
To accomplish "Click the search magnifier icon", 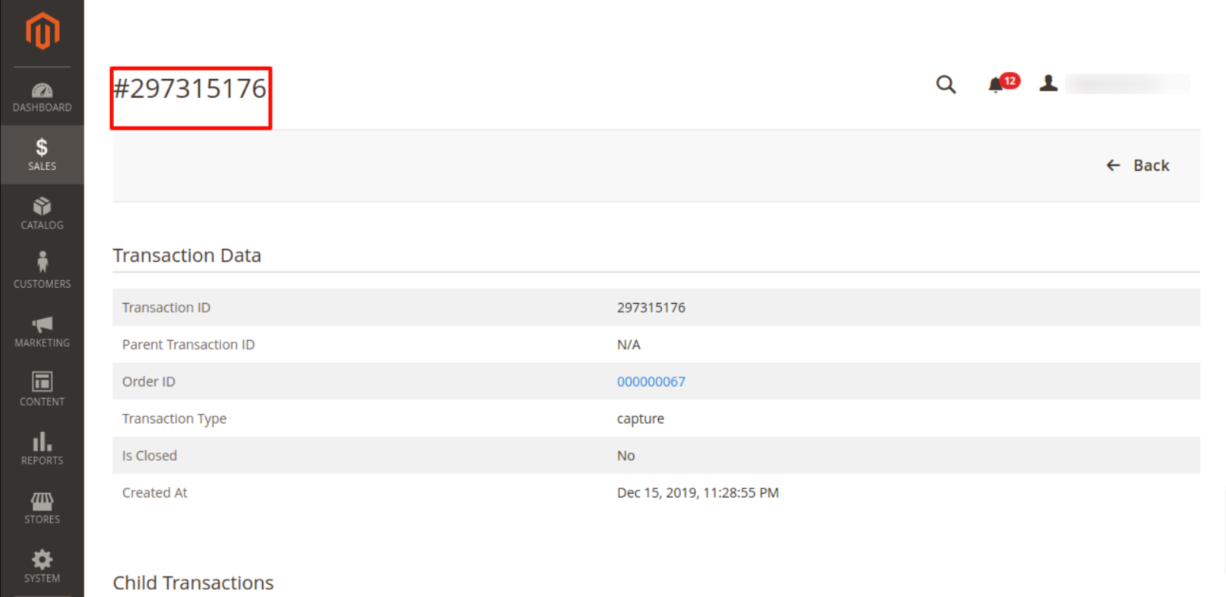I will (946, 84).
